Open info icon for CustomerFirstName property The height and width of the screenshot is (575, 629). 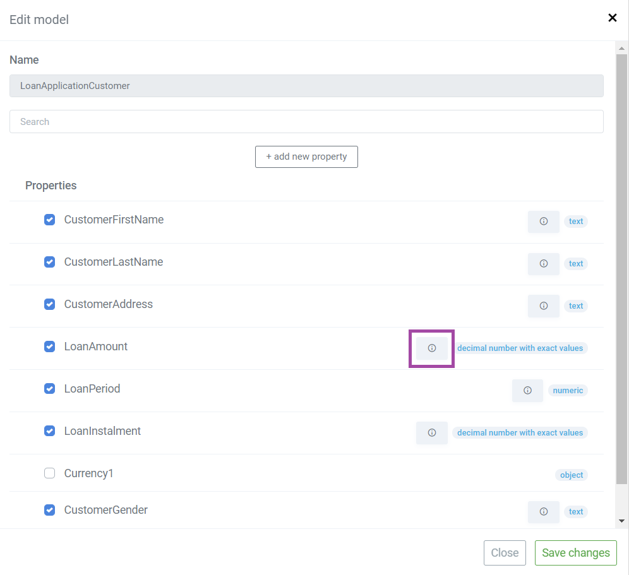point(543,222)
